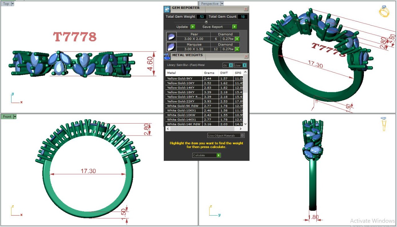
Task: Click the ring side-view icon in right viewport
Action: click(384, 124)
